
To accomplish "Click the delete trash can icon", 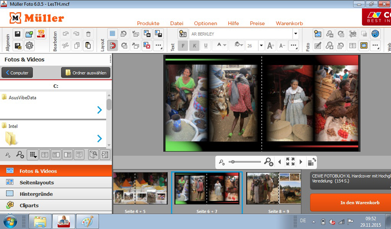I will (x=88, y=34).
